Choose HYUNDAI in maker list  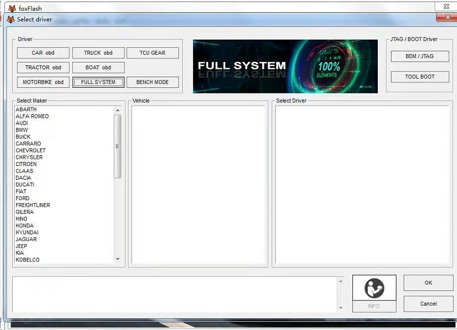[x=27, y=233]
